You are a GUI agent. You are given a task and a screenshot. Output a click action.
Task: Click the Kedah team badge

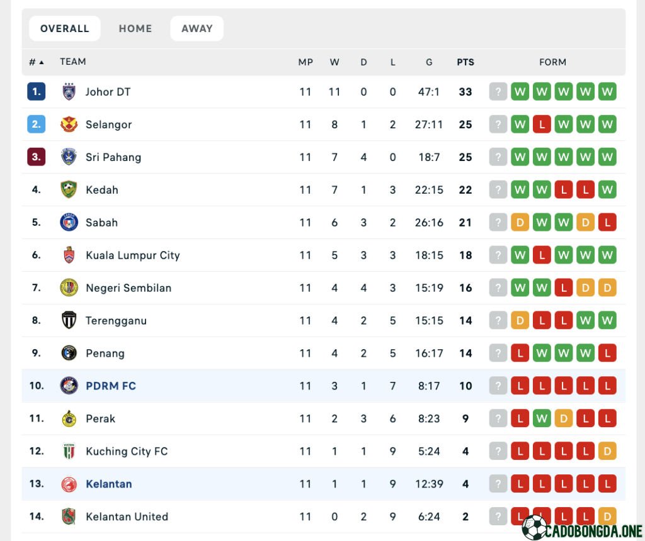(69, 189)
